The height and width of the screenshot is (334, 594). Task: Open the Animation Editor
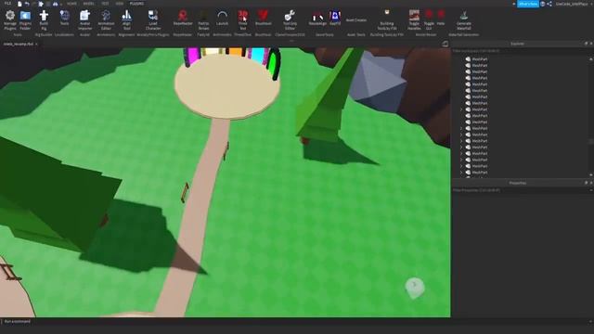click(106, 20)
